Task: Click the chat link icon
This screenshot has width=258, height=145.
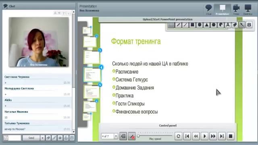Action: click(54, 138)
